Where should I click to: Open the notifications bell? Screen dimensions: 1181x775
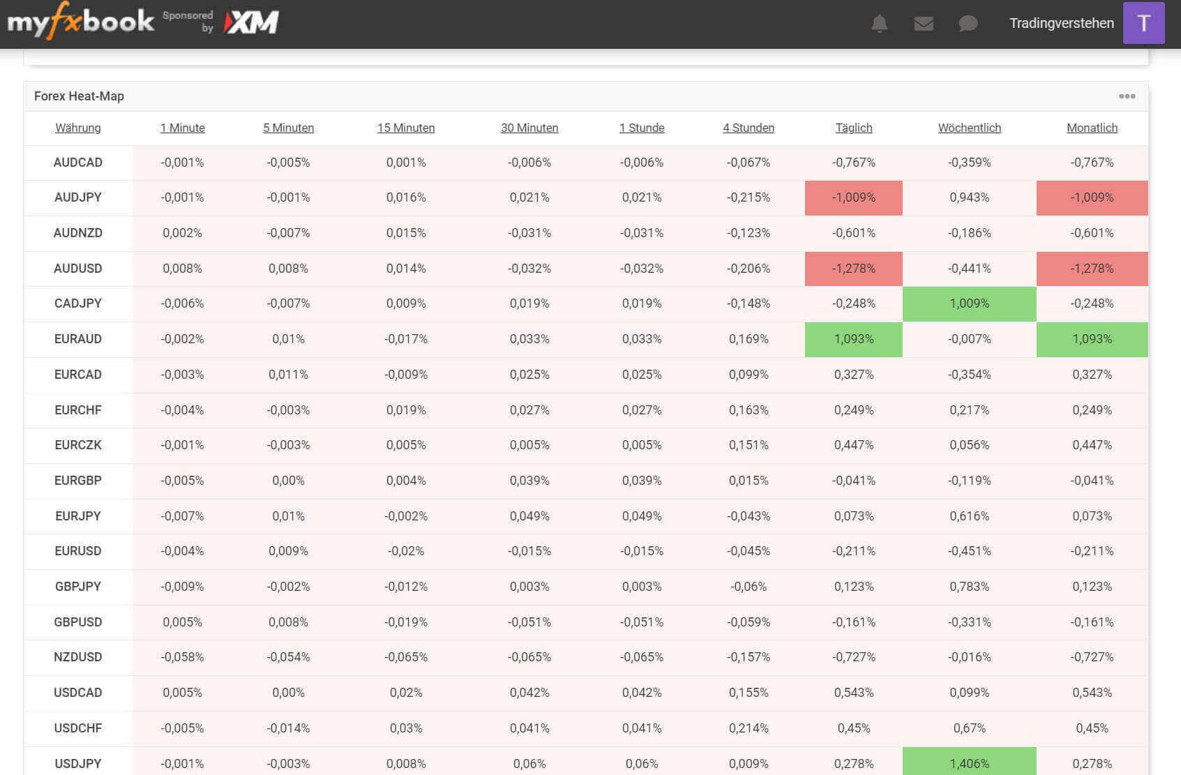click(879, 23)
